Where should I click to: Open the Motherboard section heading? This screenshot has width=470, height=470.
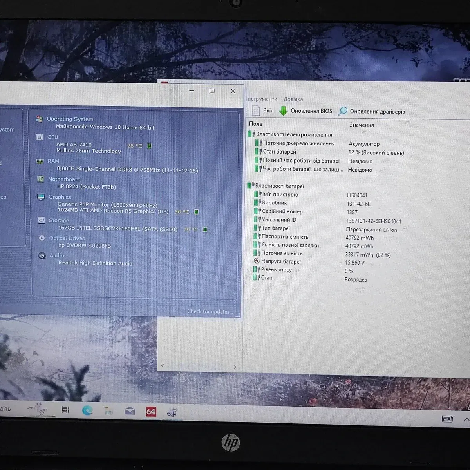pos(64,179)
